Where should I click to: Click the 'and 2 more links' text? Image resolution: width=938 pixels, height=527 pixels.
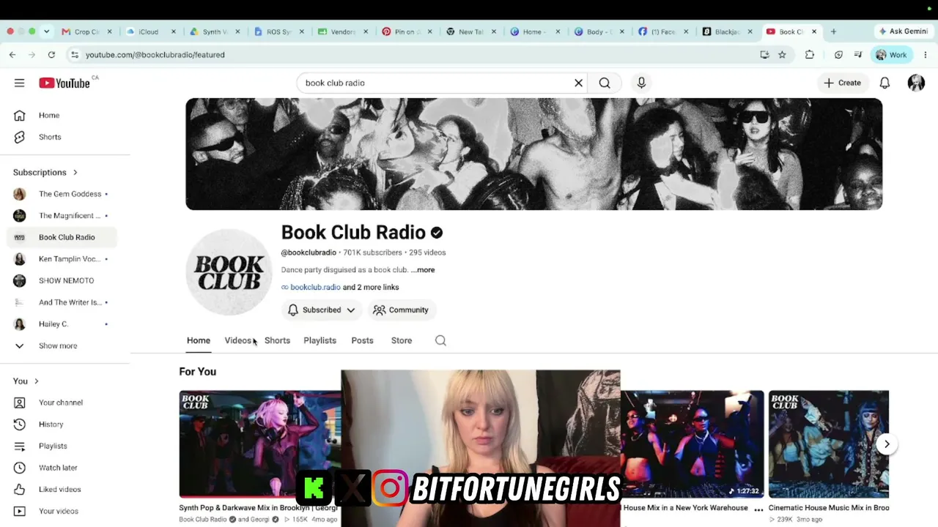point(371,288)
